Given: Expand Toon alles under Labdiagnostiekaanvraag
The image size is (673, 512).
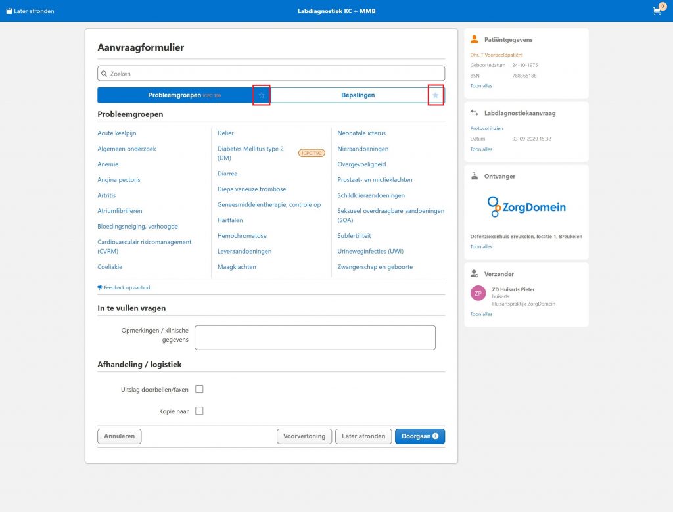Looking at the screenshot, I should (481, 149).
